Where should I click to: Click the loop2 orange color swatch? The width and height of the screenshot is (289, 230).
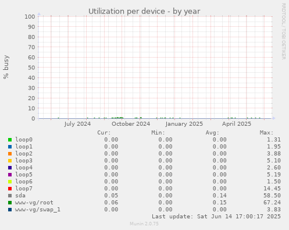(x=10, y=154)
